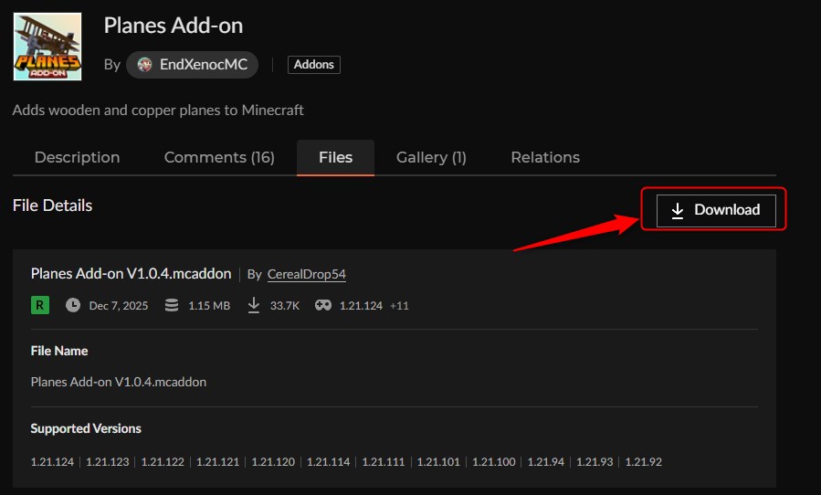The width and height of the screenshot is (821, 495).
Task: Click the download arrow icon in the button
Action: pyautogui.click(x=678, y=210)
